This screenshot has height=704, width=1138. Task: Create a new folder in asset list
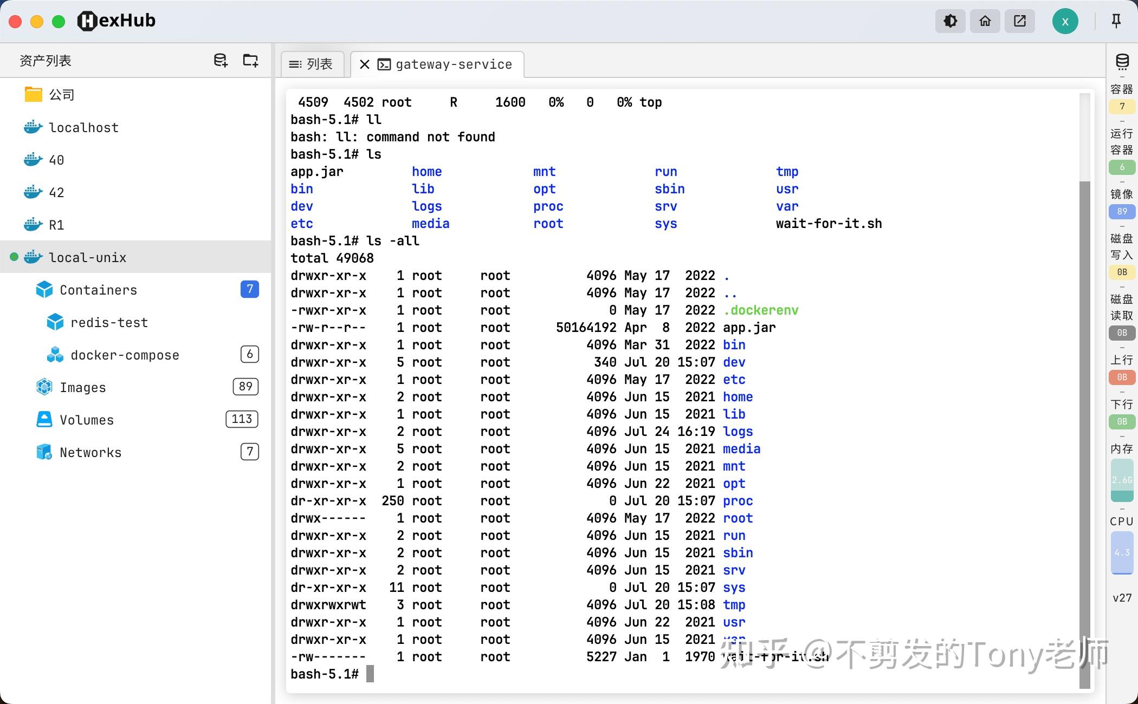pos(250,60)
